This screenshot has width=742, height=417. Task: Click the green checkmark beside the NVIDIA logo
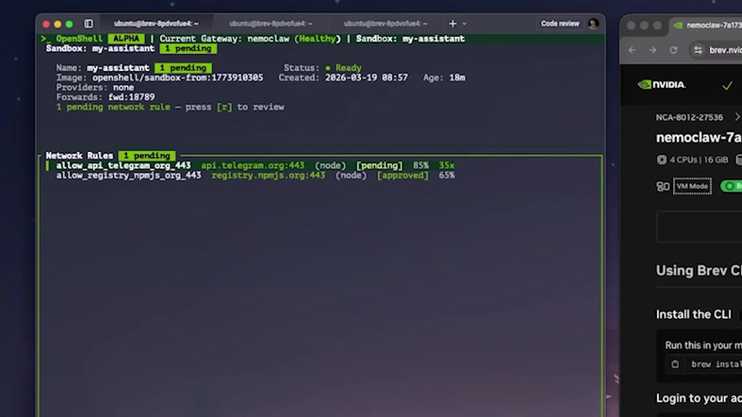(728, 85)
